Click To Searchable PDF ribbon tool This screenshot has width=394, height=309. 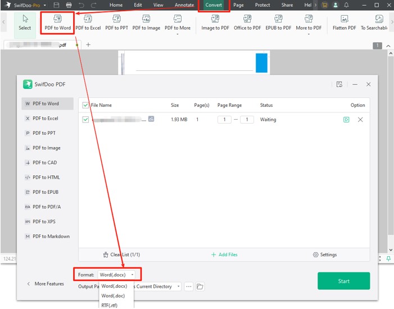[374, 23]
